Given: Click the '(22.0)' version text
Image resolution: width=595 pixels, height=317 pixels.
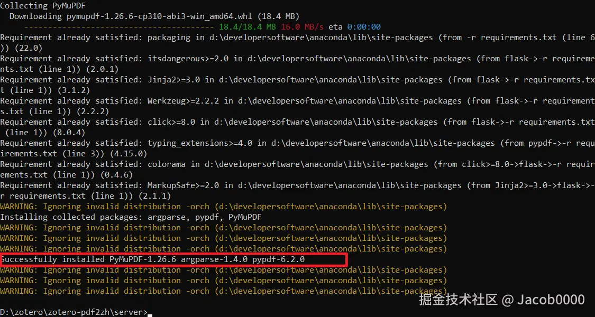Looking at the screenshot, I should point(29,48).
